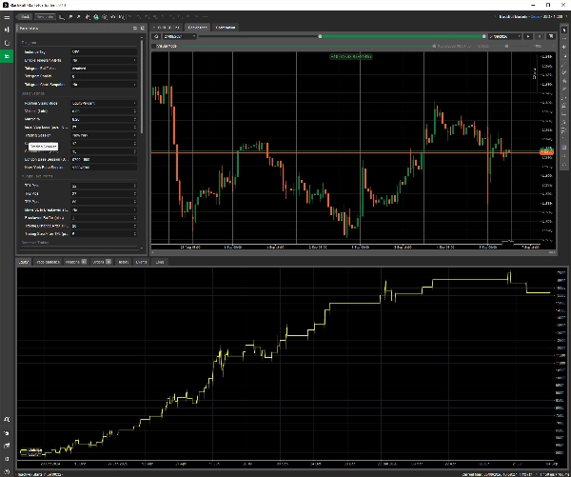Open the Copy section in left sidebar
This screenshot has width=571, height=477.
[x=7, y=43]
